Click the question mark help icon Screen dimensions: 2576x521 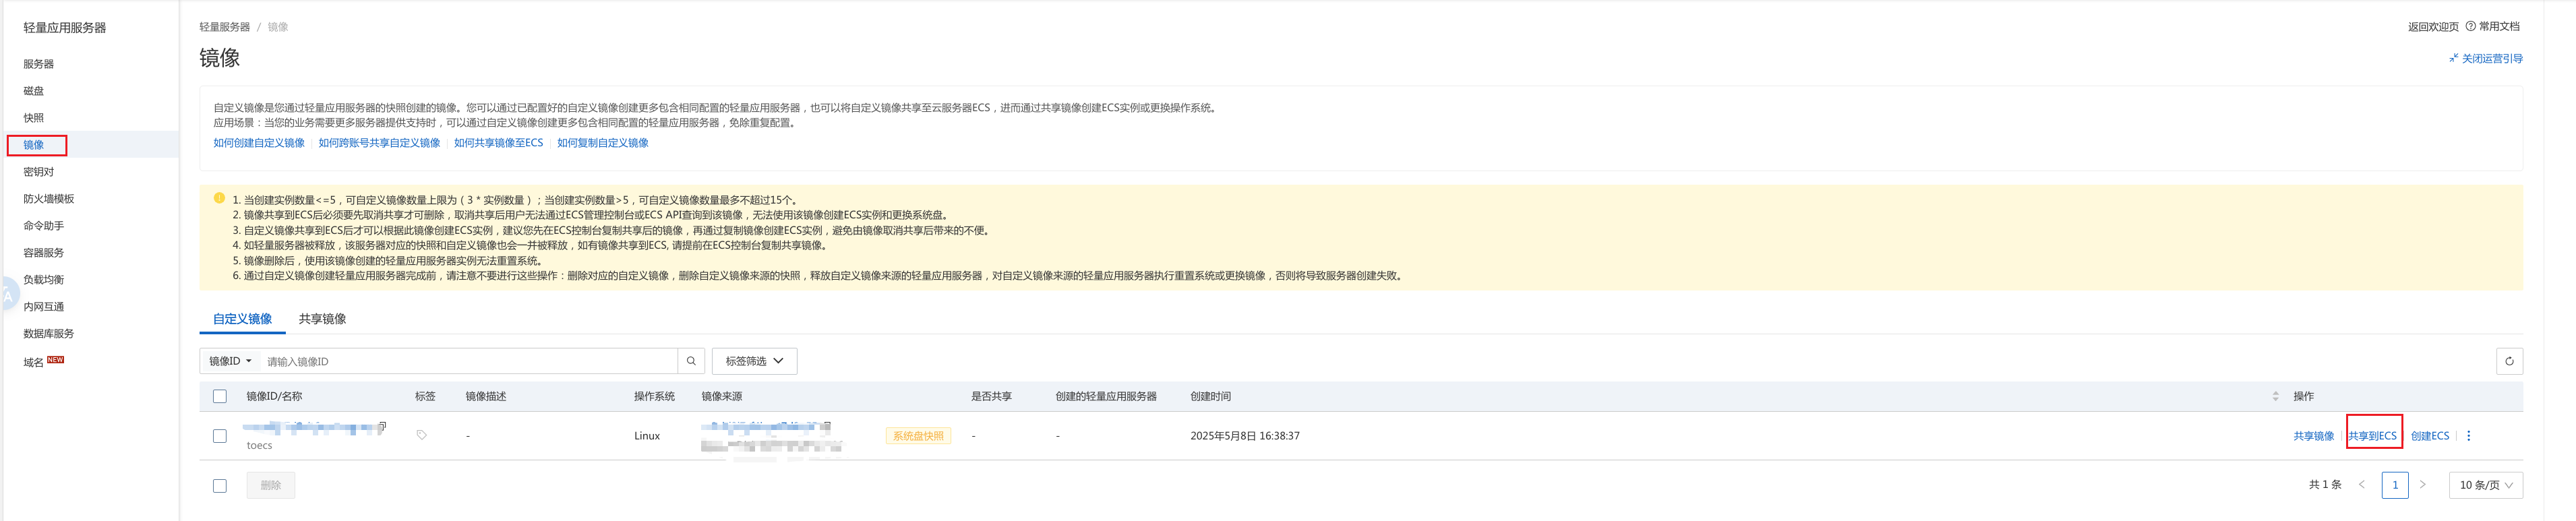click(2470, 27)
